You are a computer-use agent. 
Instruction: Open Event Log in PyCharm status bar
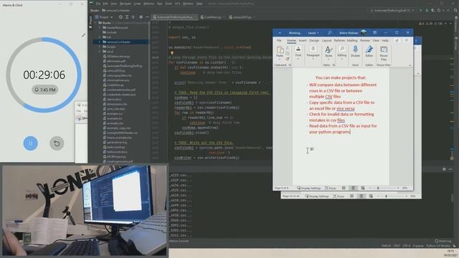click(x=443, y=241)
